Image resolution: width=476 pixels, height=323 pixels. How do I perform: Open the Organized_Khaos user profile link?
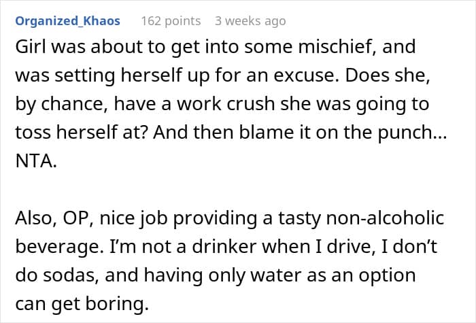coord(68,21)
